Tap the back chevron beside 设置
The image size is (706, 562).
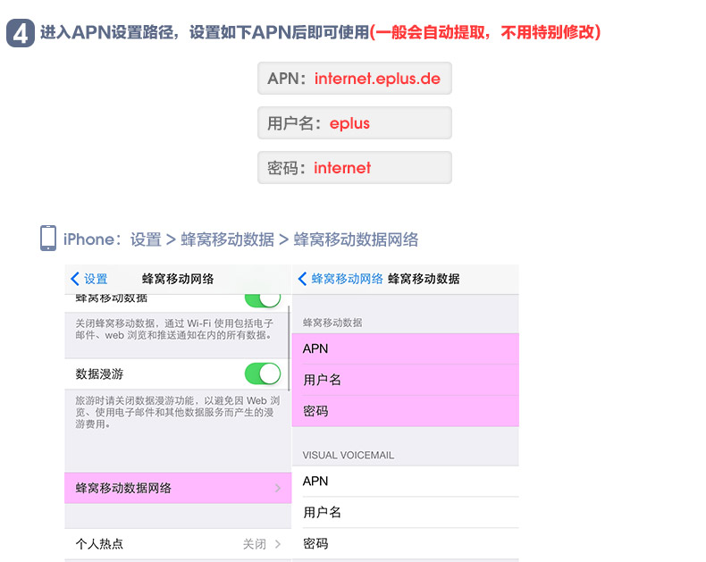point(75,279)
